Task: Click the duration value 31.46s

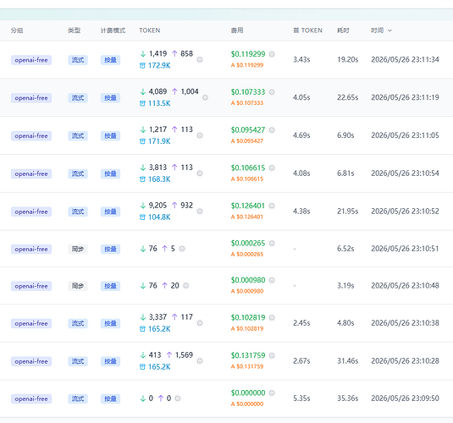Action: tap(347, 361)
